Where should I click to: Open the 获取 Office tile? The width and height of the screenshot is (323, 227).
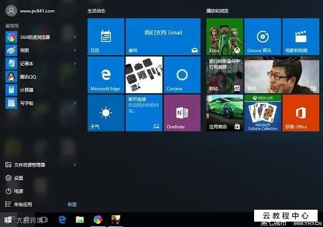301,113
